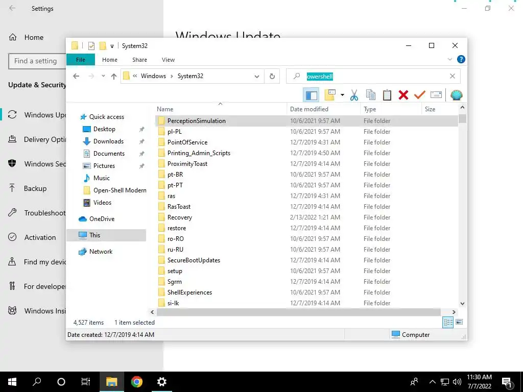Open the Quick Access Toolbar customize dropdown
The height and width of the screenshot is (392, 523).
pos(112,46)
